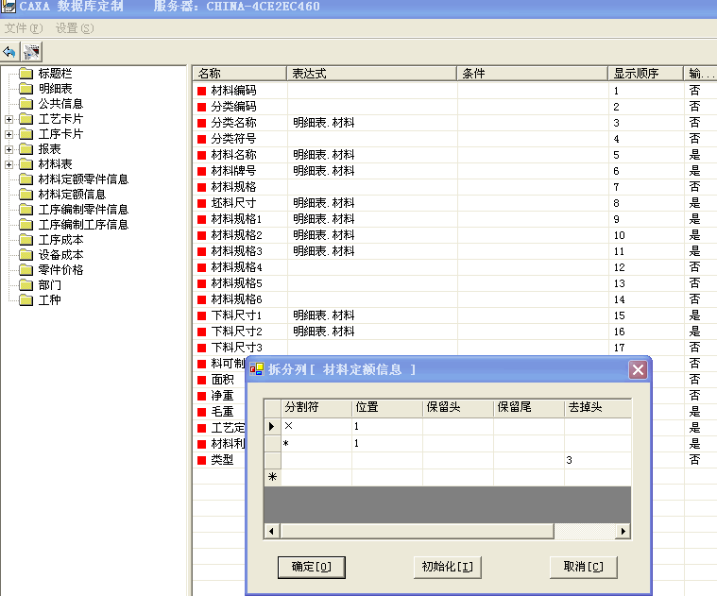717x596 pixels.
Task: Open the 文件 menu
Action: click(x=24, y=28)
